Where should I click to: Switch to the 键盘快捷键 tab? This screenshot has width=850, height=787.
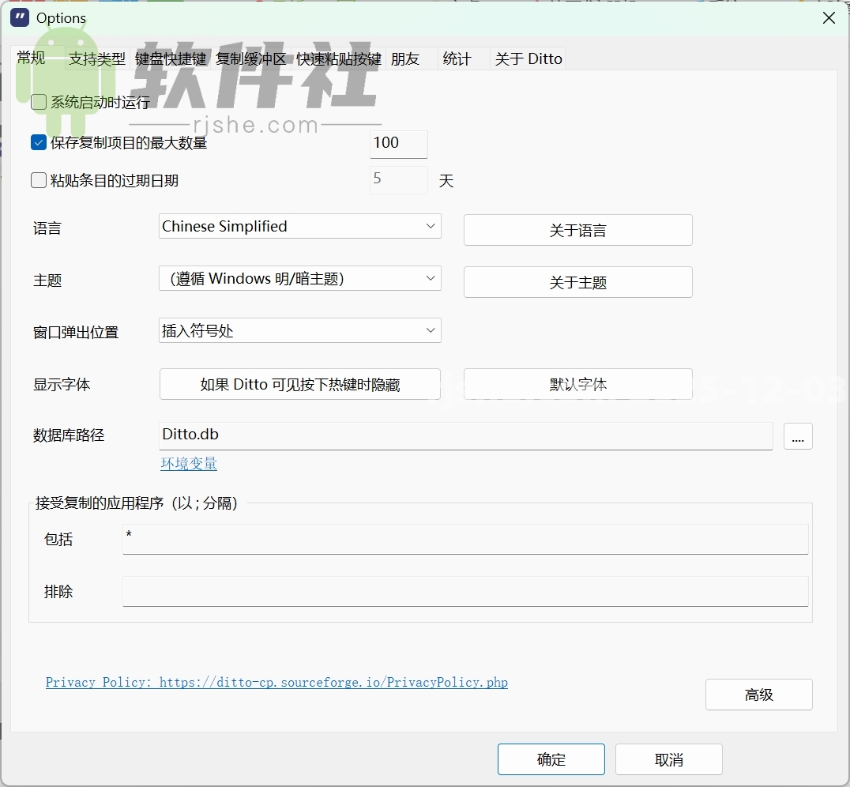pos(169,58)
